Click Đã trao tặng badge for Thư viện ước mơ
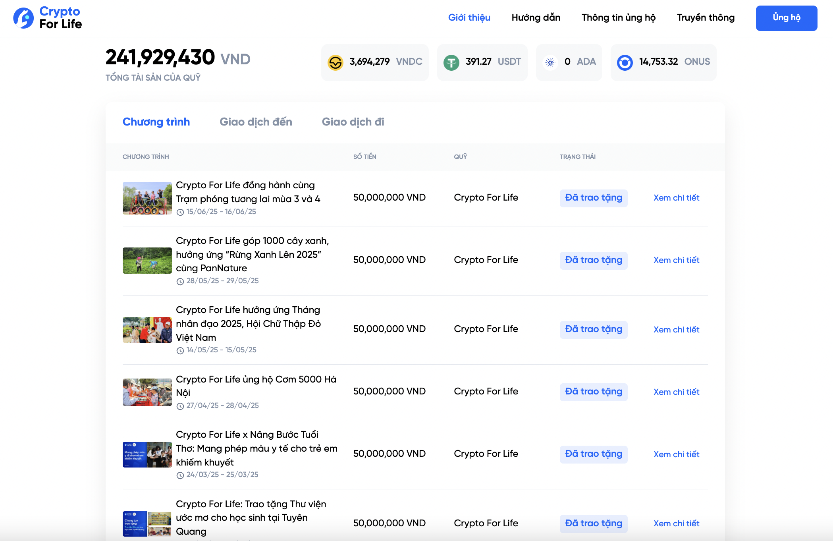Image resolution: width=833 pixels, height=541 pixels. [594, 524]
